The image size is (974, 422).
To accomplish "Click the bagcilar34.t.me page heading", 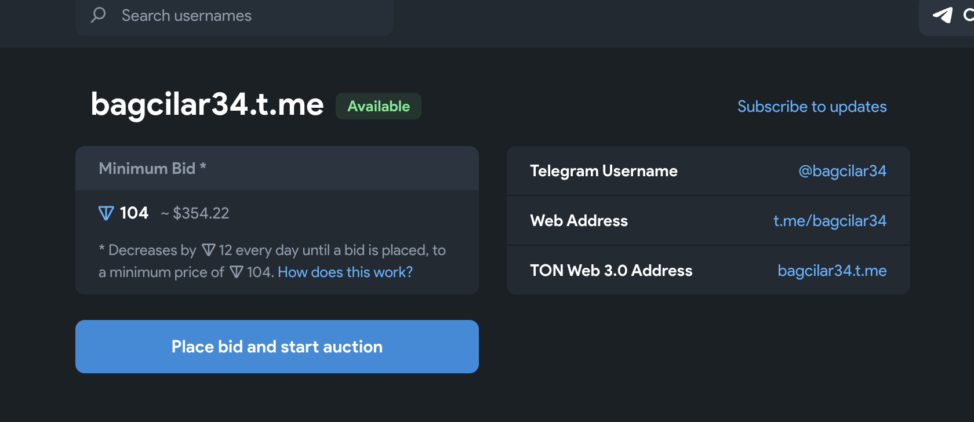I will tap(207, 105).
